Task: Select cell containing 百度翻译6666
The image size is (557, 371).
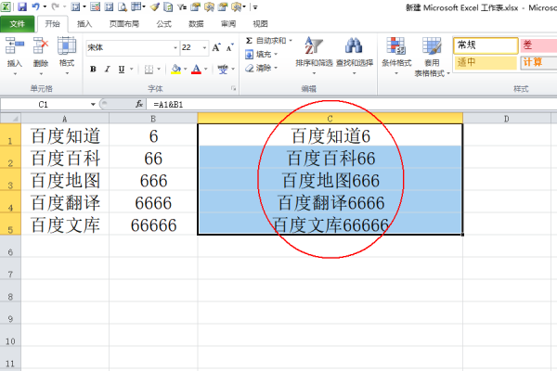Action: point(330,203)
